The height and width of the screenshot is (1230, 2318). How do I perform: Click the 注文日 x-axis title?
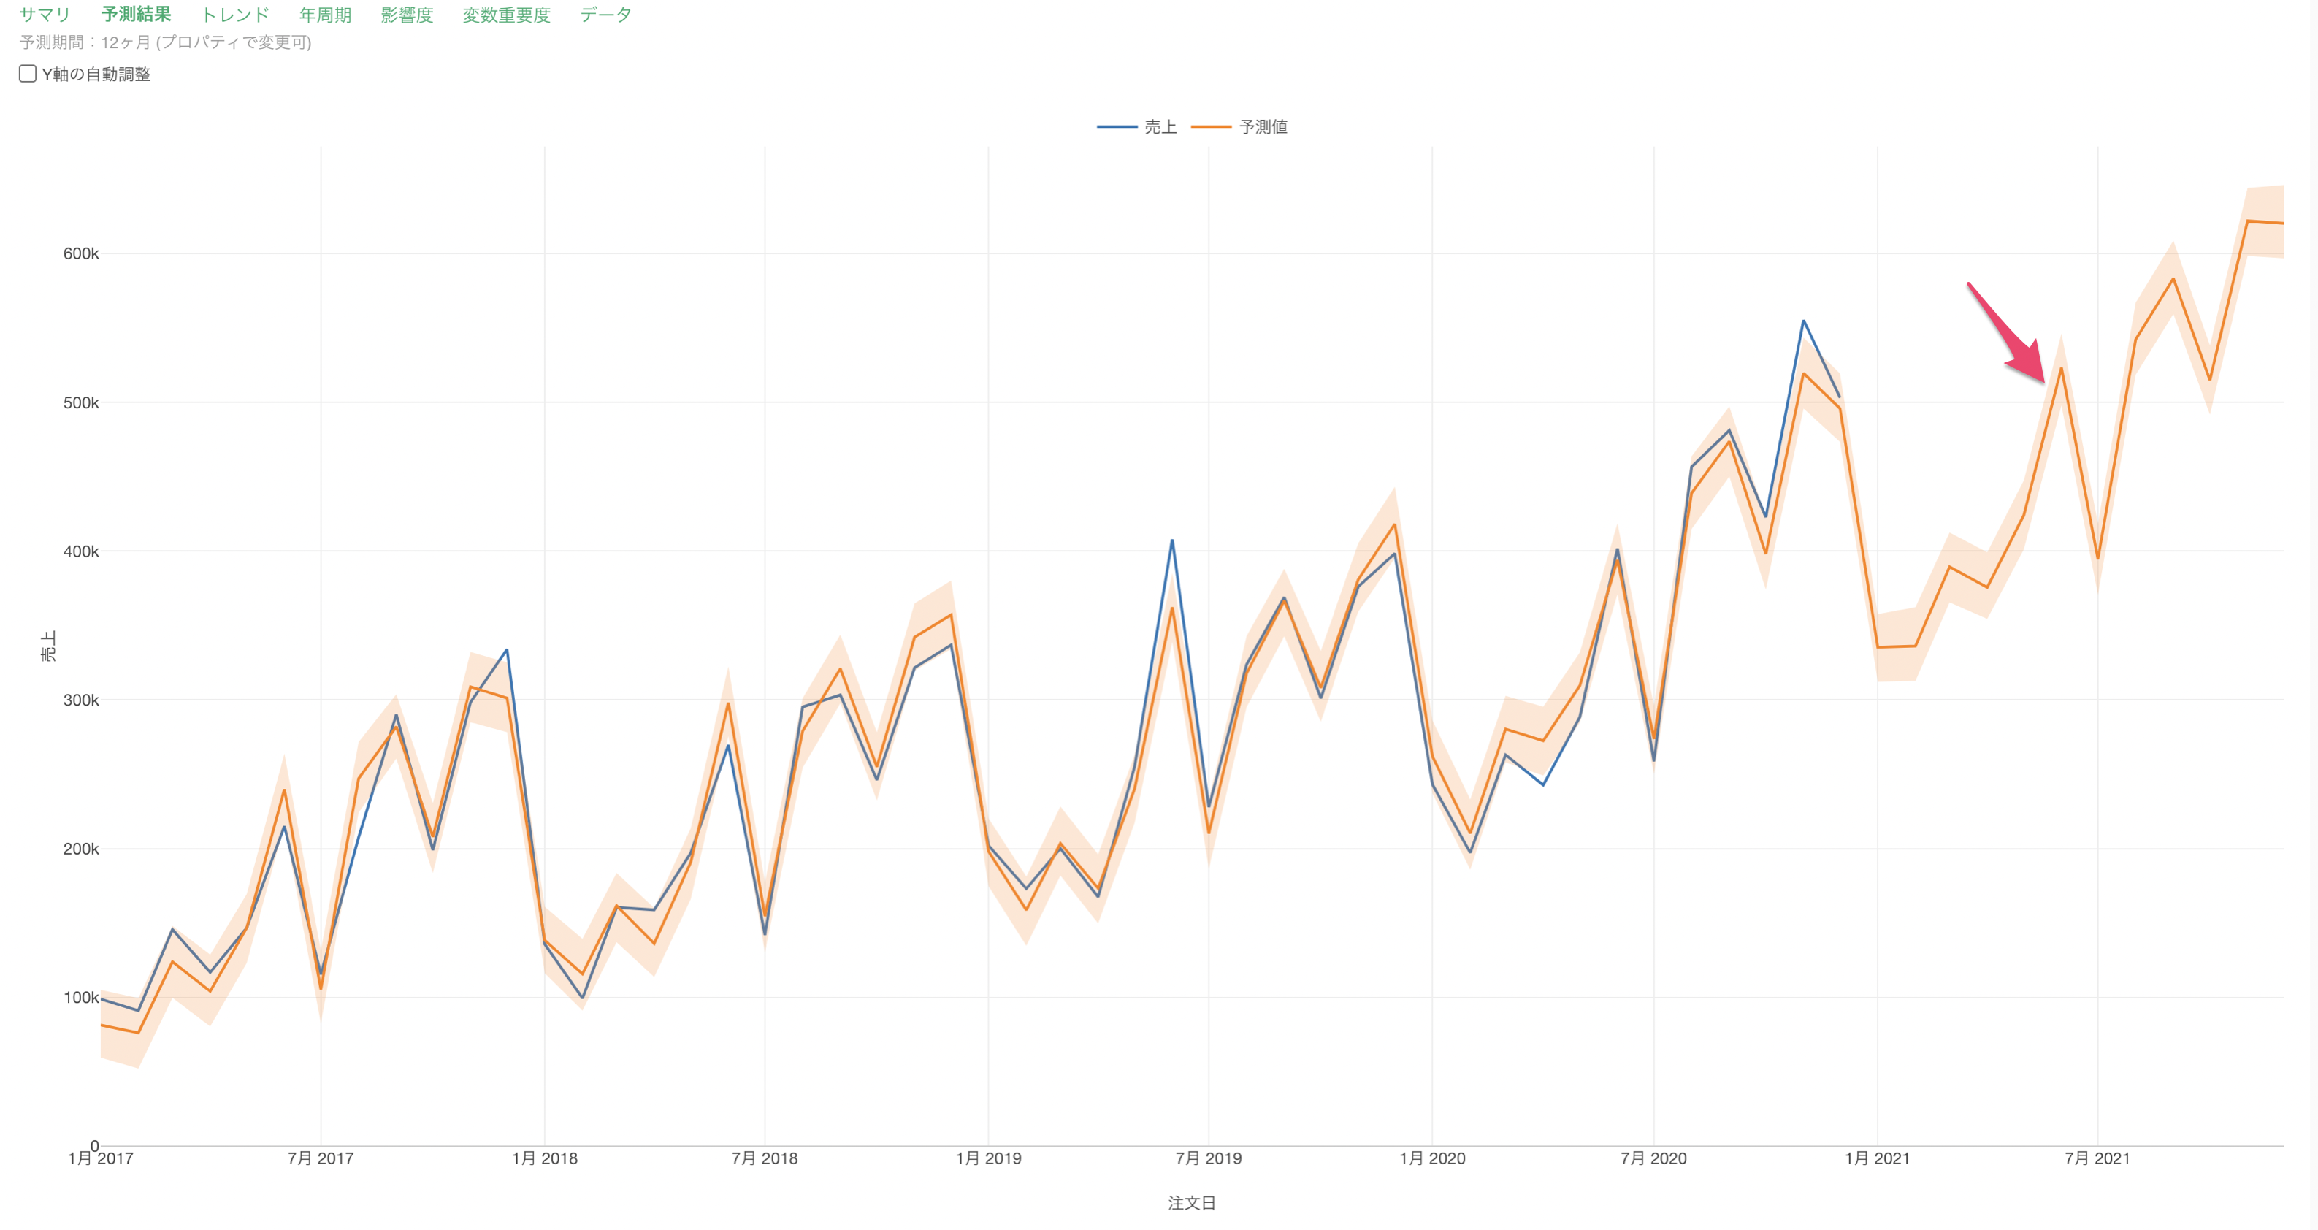(x=1191, y=1203)
